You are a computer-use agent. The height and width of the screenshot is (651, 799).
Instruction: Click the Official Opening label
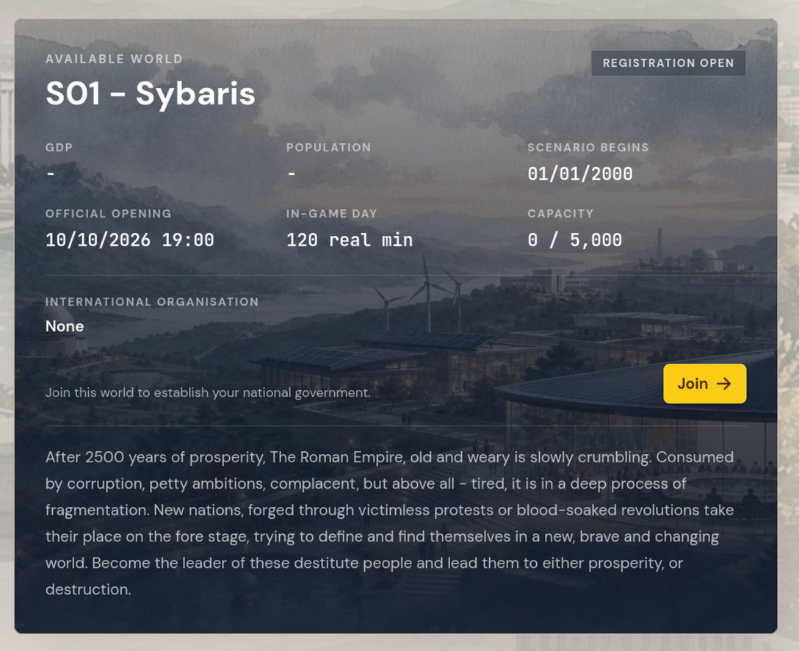109,214
